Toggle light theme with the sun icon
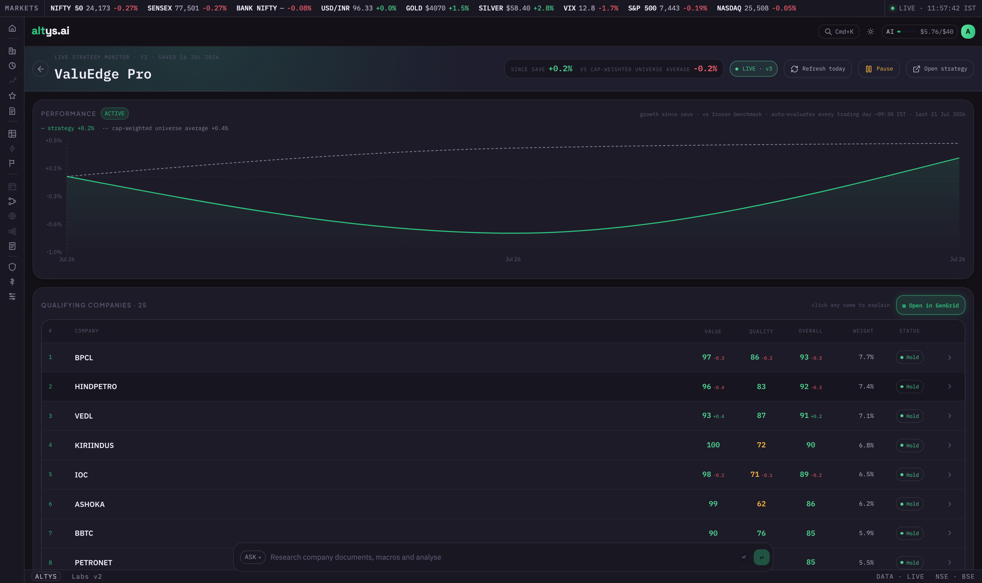982x583 pixels. (x=870, y=32)
